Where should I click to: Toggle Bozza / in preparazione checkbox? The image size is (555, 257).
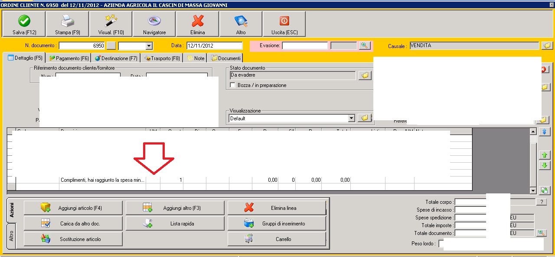tap(232, 85)
